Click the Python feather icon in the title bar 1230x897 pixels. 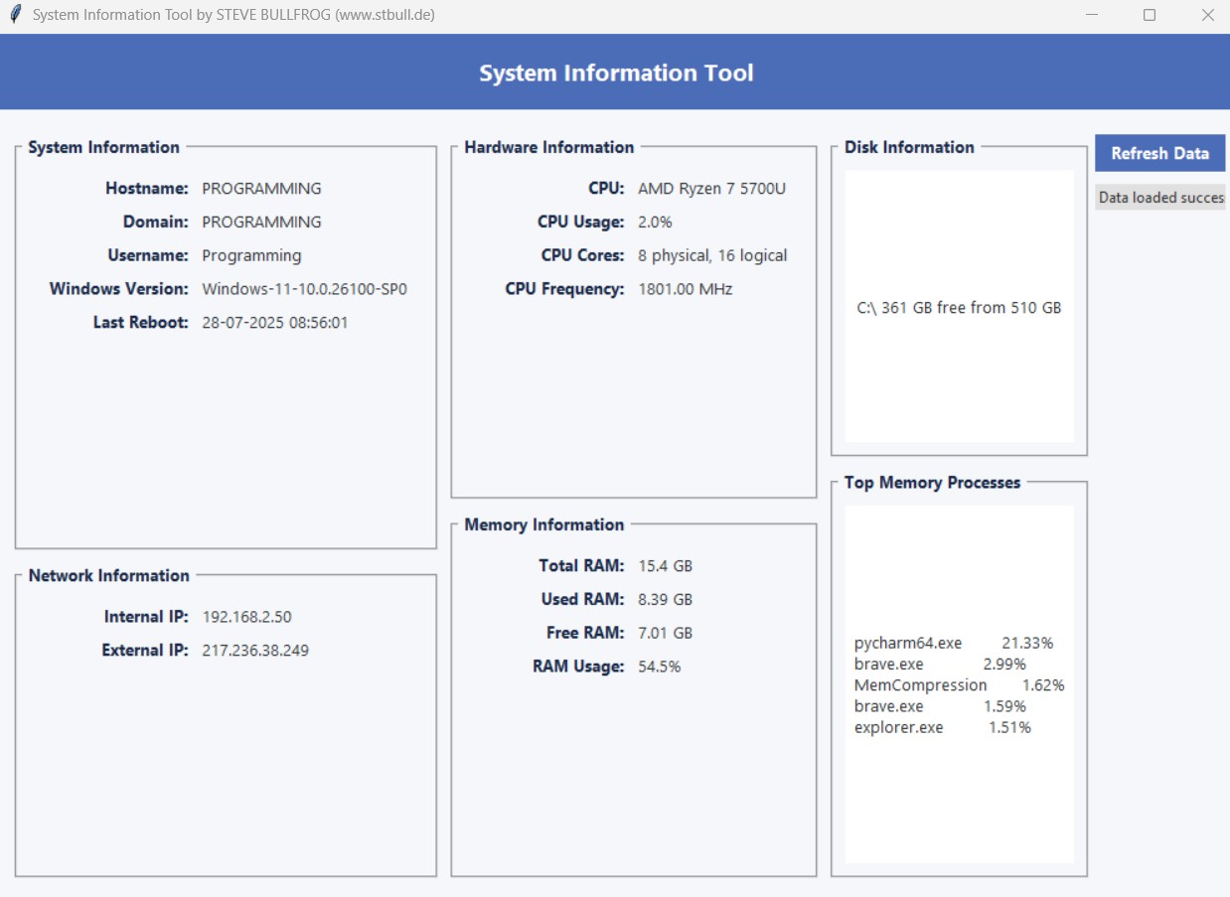click(x=14, y=14)
